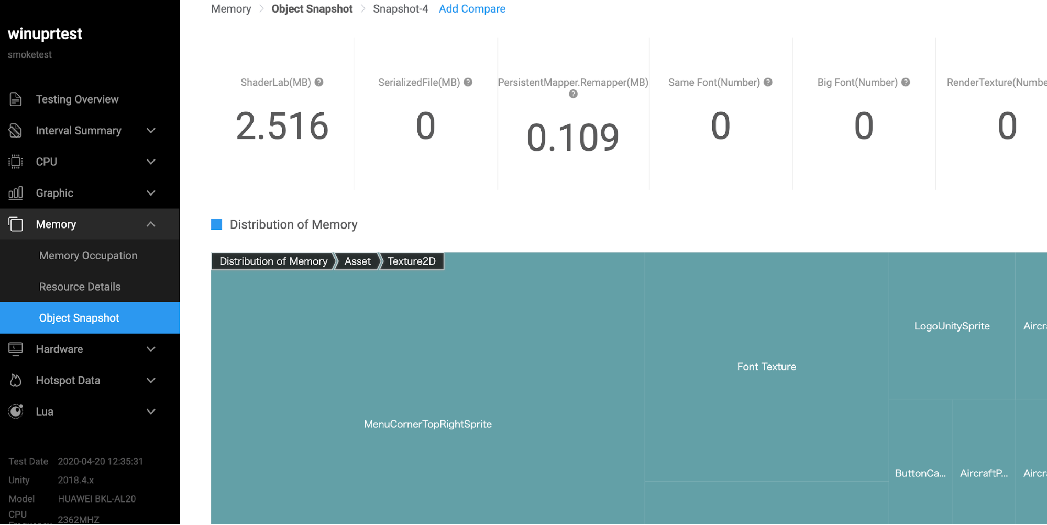Click the Same Font(Number) help icon
This screenshot has height=525, width=1047.
pos(768,82)
